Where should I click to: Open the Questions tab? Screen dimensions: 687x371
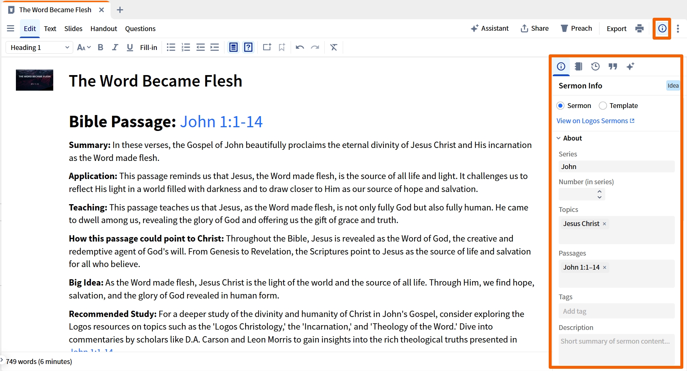point(140,28)
